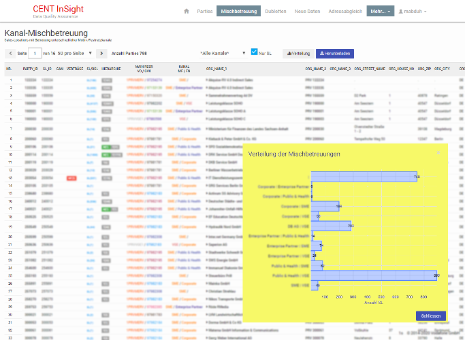Expand the 'Alle Kanäle' channel dropdown
The height and width of the screenshot is (340, 465).
click(x=223, y=53)
